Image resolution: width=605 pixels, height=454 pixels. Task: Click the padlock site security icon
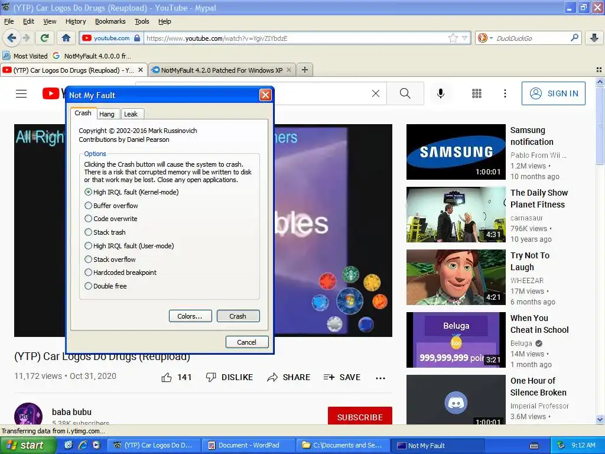[137, 38]
